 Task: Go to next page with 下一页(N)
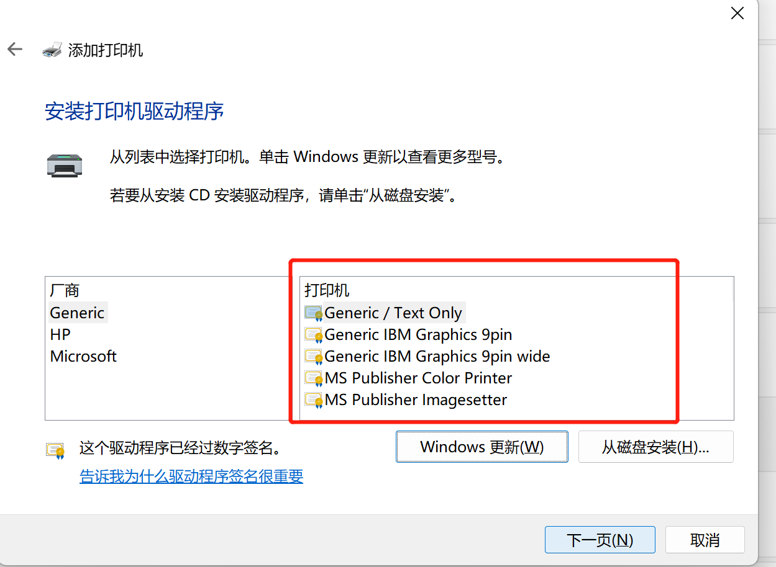(600, 540)
